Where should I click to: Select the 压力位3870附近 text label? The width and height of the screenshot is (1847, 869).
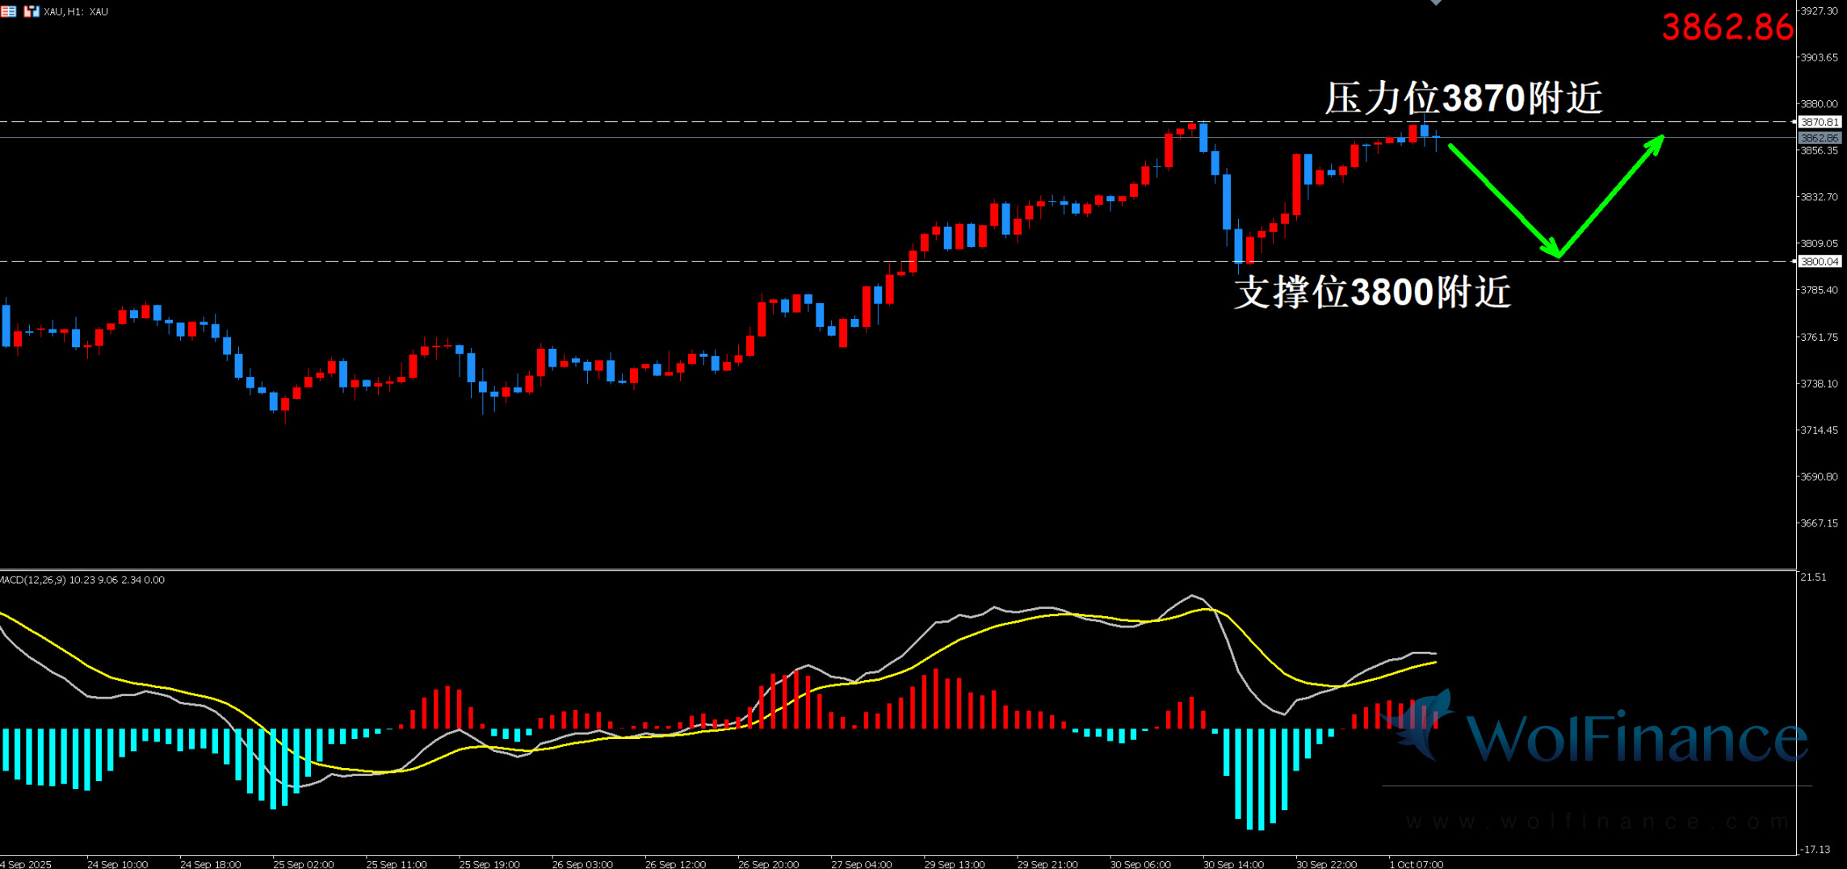1463,99
